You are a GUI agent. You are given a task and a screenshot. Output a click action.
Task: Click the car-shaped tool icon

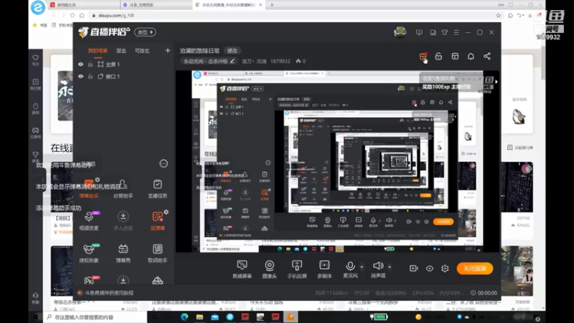click(x=157, y=281)
